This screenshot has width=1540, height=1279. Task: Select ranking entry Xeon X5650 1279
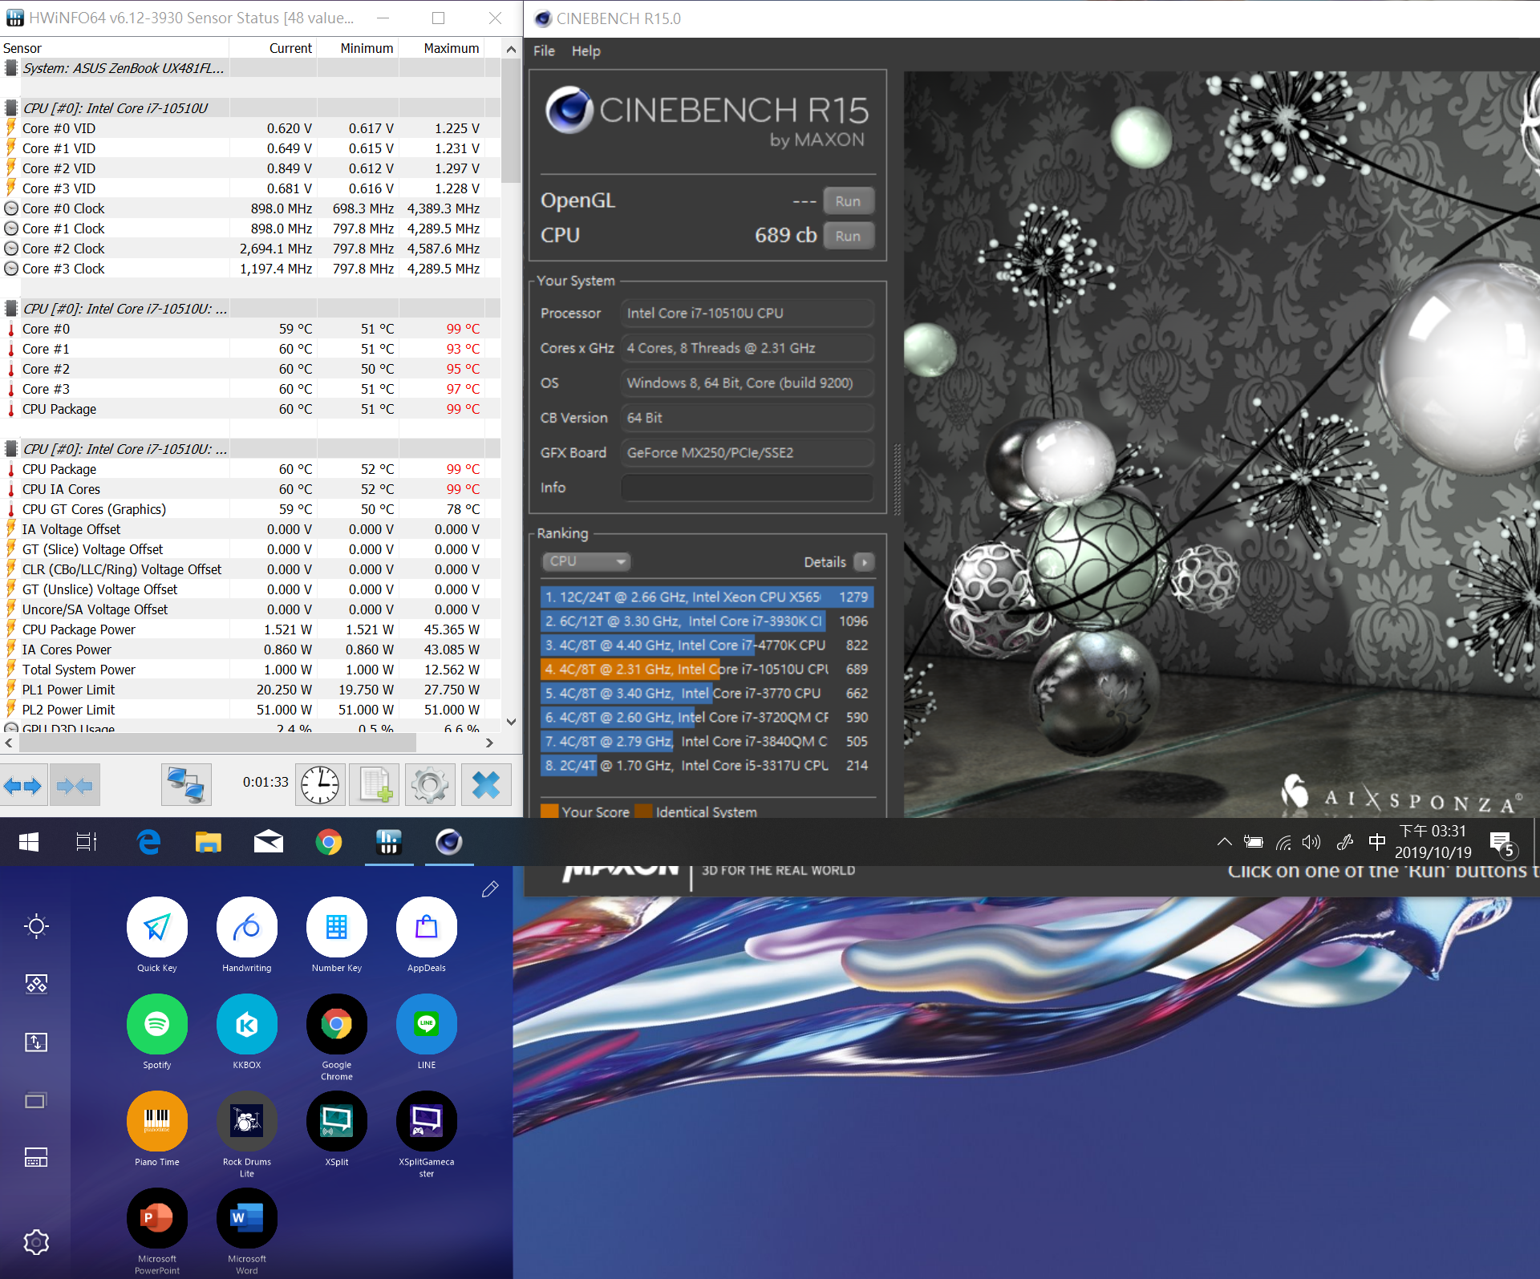[x=707, y=597]
